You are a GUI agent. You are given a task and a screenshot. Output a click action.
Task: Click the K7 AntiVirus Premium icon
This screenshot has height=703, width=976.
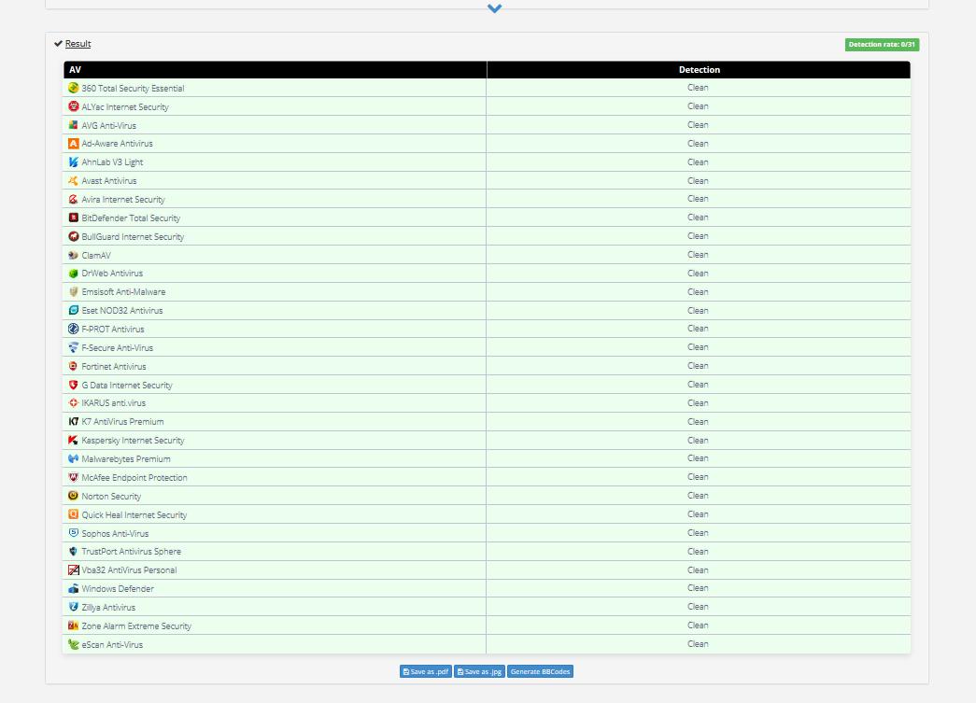[74, 422]
